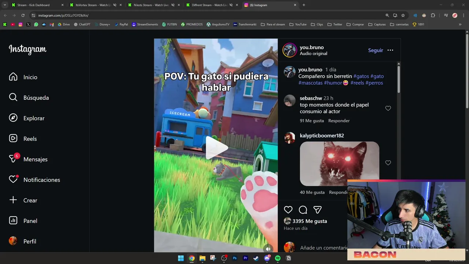Switch to Diffrent Stream tab

[211, 5]
